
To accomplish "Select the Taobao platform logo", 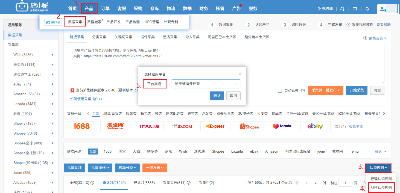I will pyautogui.click(x=116, y=126).
